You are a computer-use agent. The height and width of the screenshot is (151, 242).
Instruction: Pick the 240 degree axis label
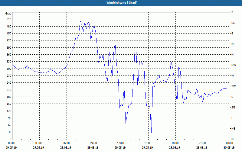[9, 82]
